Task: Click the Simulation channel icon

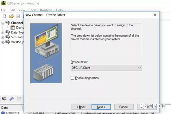Action: [x=7, y=37]
